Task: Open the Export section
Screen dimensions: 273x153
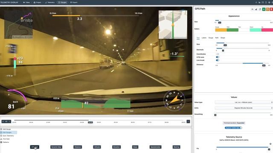Action: (x=74, y=3)
